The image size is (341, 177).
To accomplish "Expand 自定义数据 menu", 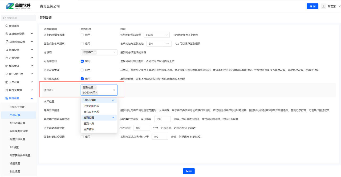I will [x=18, y=90].
